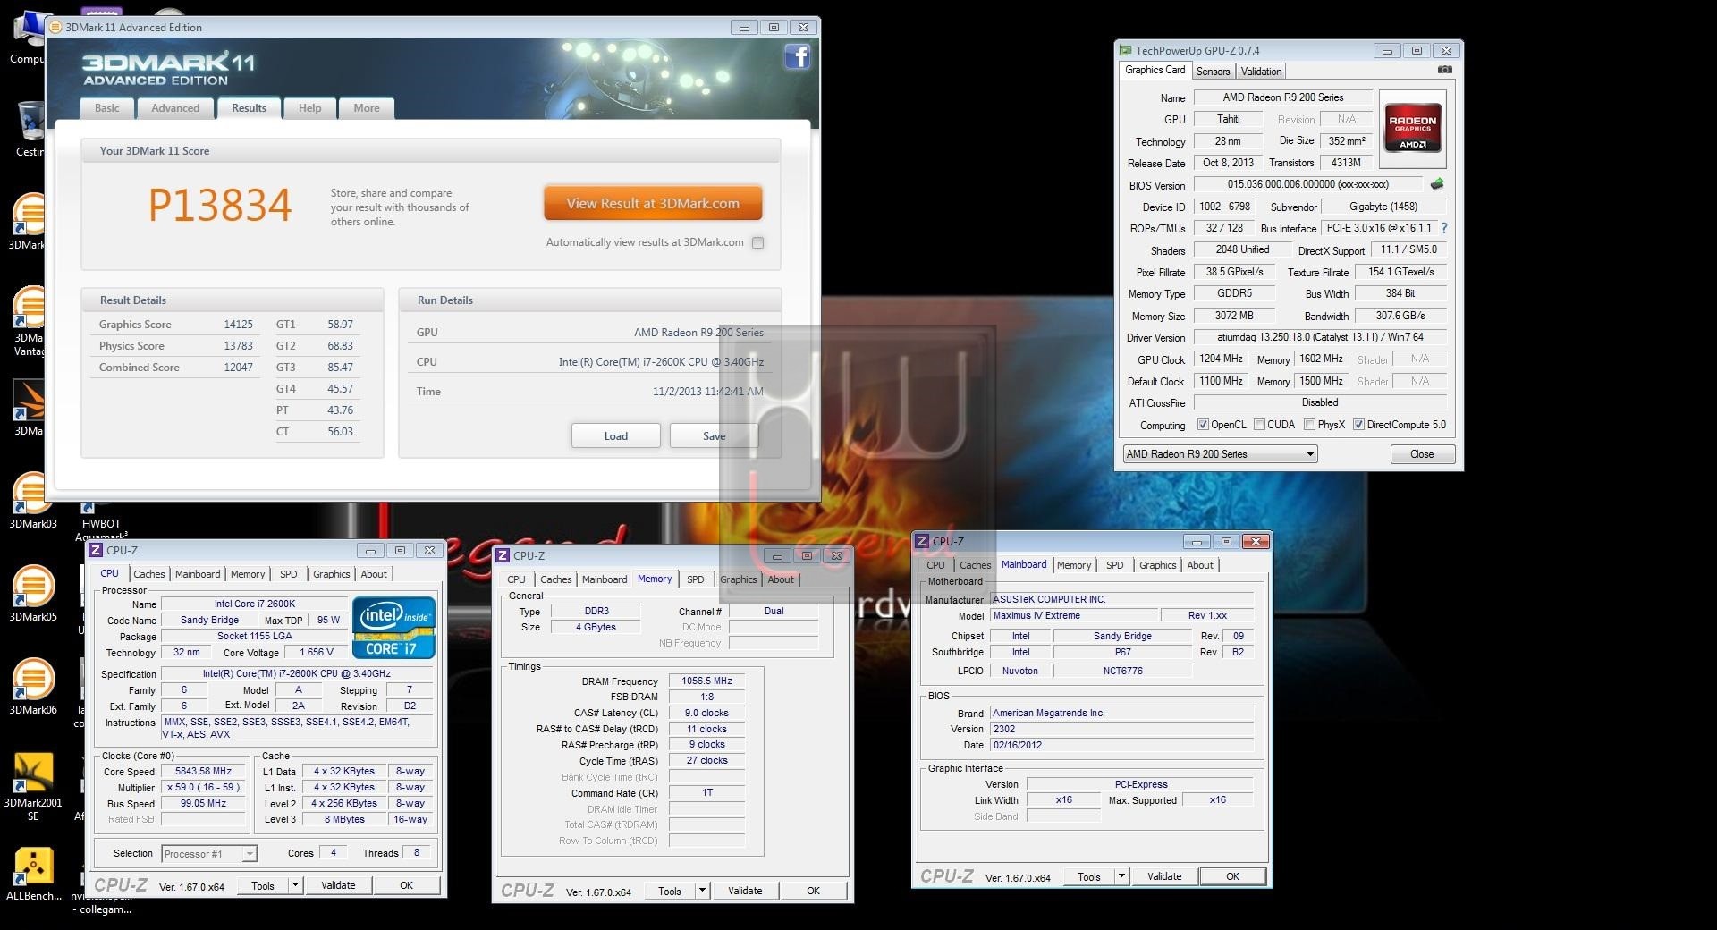Open Graphics tab in CPU-Z Mainboard window
The height and width of the screenshot is (930, 1717).
1157,565
